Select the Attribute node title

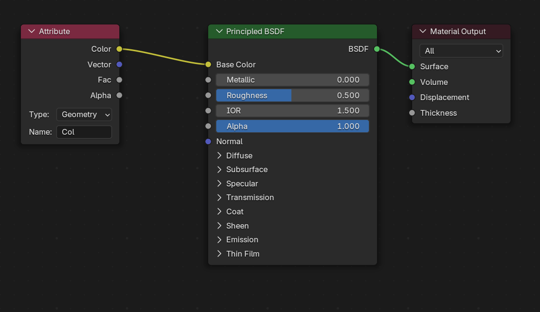pyautogui.click(x=54, y=31)
